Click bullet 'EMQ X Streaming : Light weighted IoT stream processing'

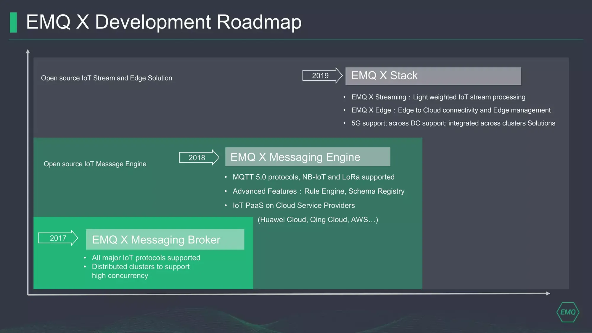438,97
